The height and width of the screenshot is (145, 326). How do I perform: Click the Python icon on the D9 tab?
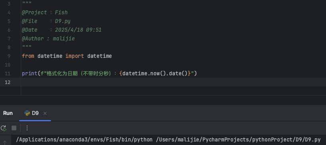point(27,113)
